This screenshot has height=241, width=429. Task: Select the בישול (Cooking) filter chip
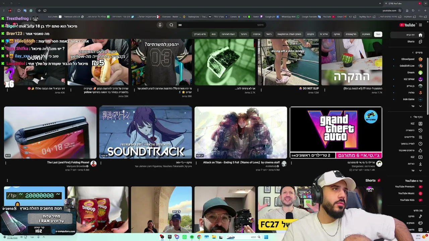click(269, 34)
